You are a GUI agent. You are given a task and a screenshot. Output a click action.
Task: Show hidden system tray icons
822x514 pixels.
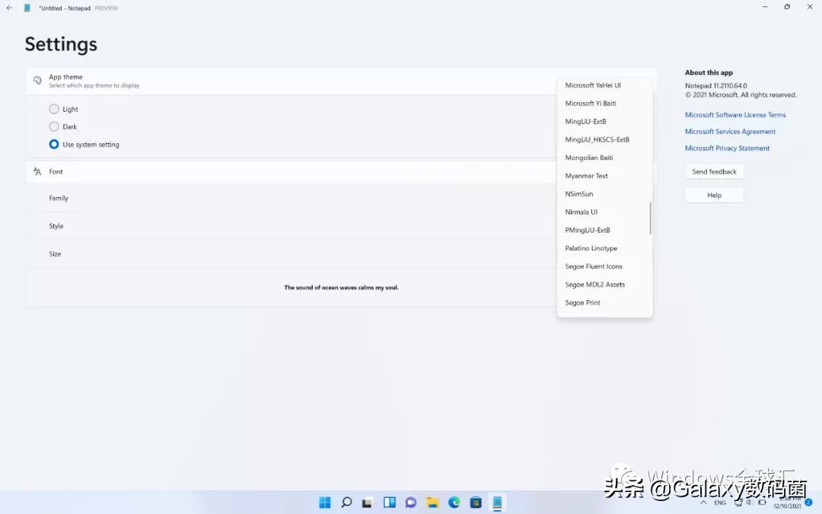pyautogui.click(x=703, y=503)
